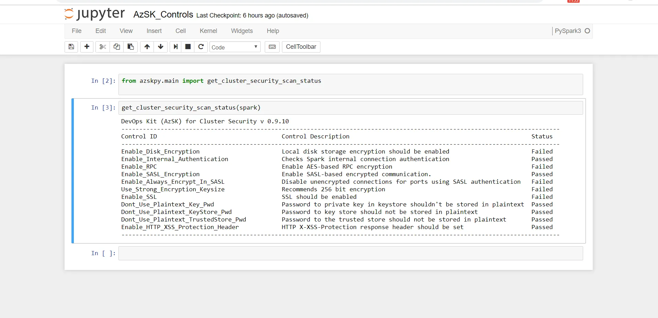Click the Passed status for Enable_HTTP_XSS_Protection_Header
Viewport: 658px width, 318px height.
point(542,227)
